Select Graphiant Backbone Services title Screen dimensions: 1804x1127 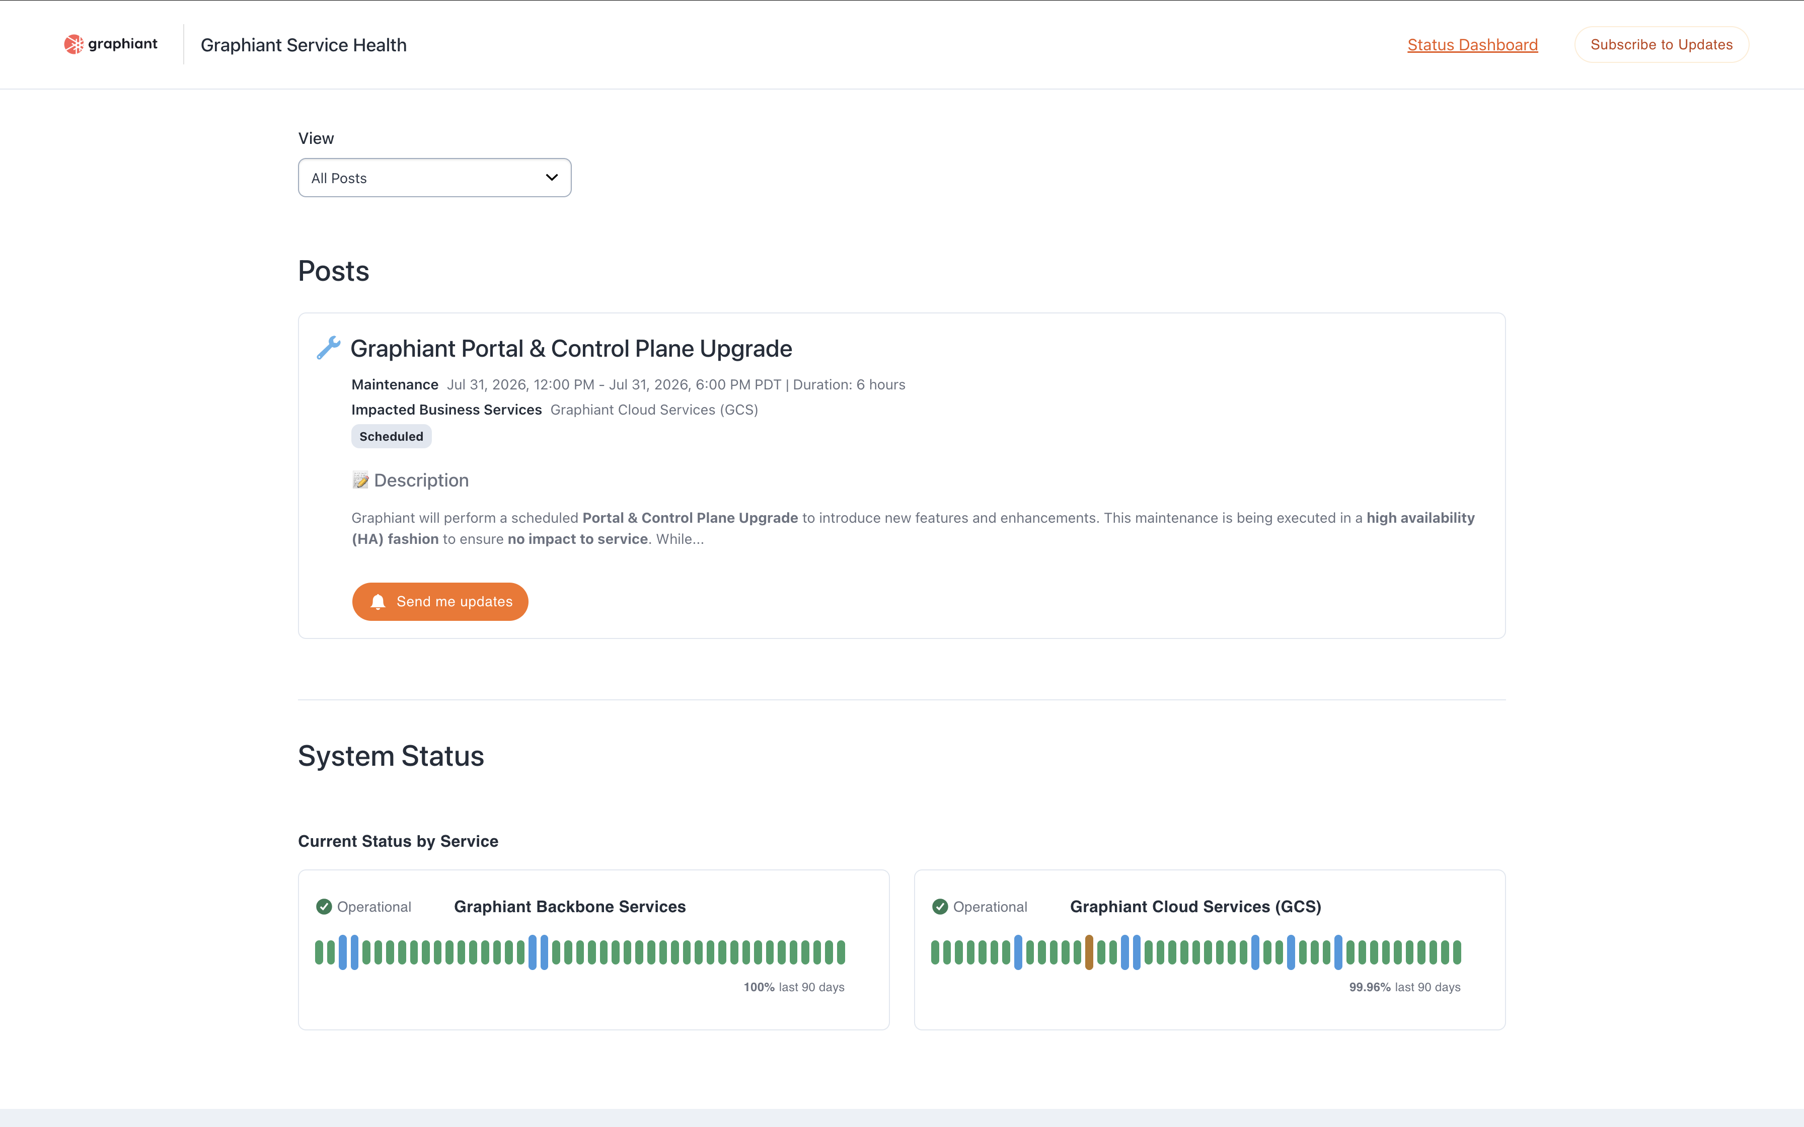point(569,906)
